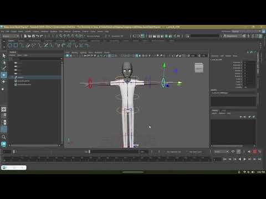Click the two-pane layout icon in left sidebar

4,122
